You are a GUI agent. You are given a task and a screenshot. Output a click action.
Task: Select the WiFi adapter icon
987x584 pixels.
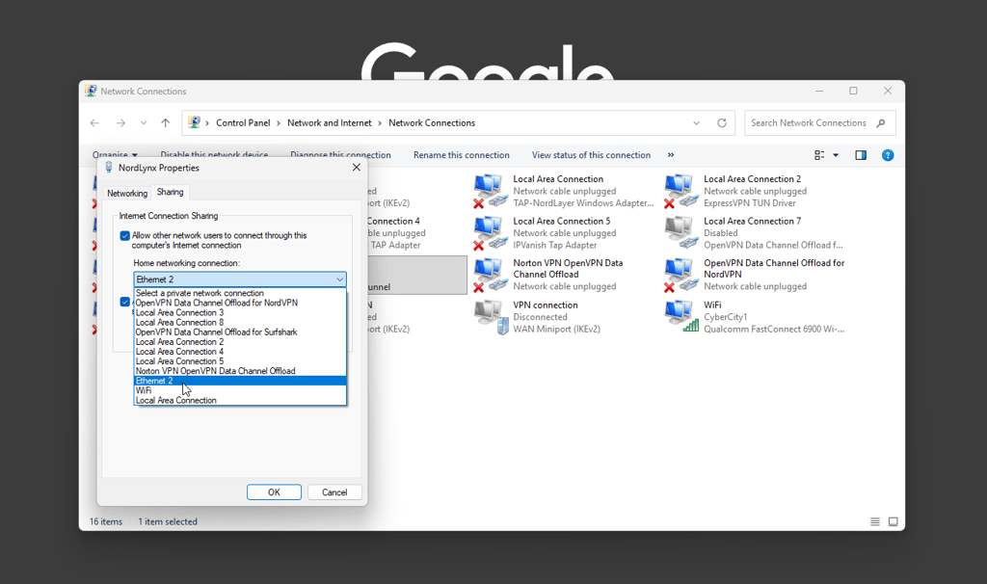pos(680,317)
